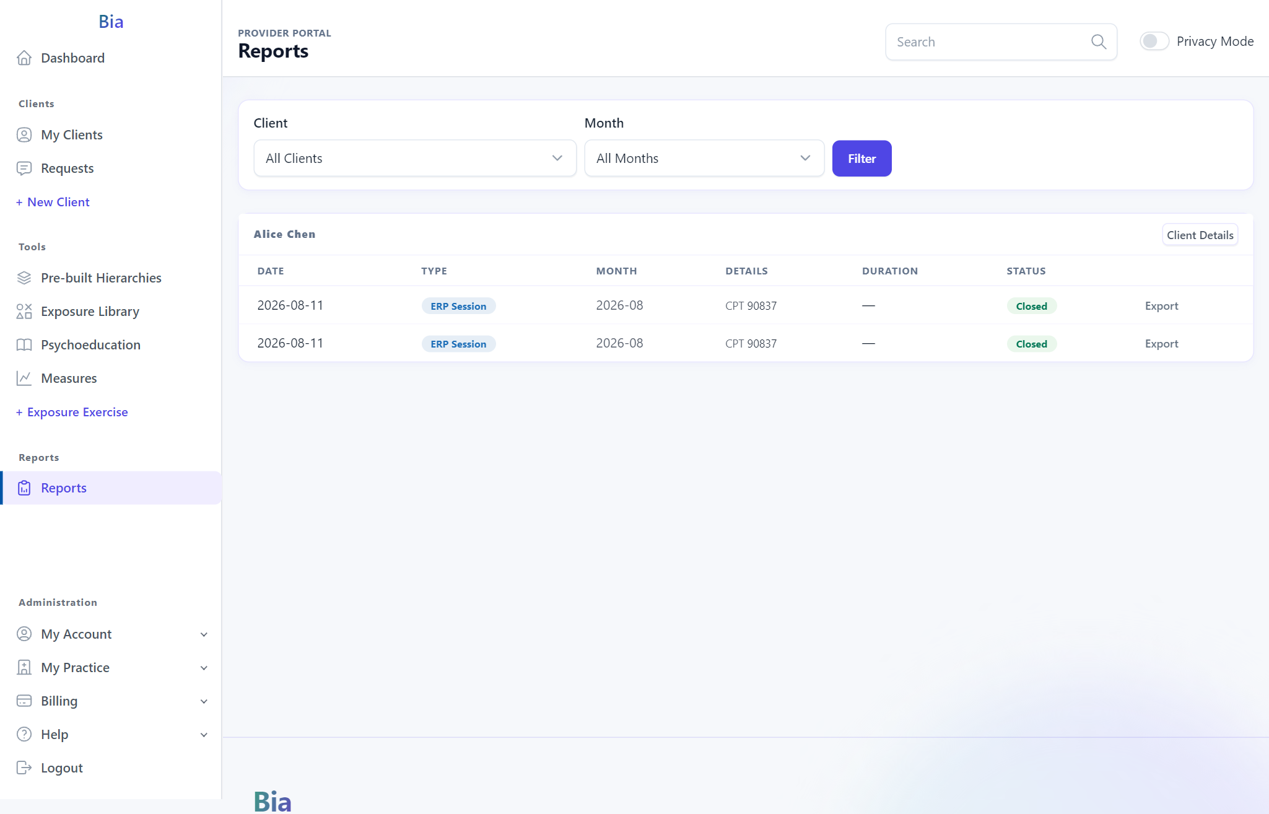Open My Clients in the sidebar
Image resolution: width=1269 pixels, height=814 pixels.
click(x=111, y=134)
